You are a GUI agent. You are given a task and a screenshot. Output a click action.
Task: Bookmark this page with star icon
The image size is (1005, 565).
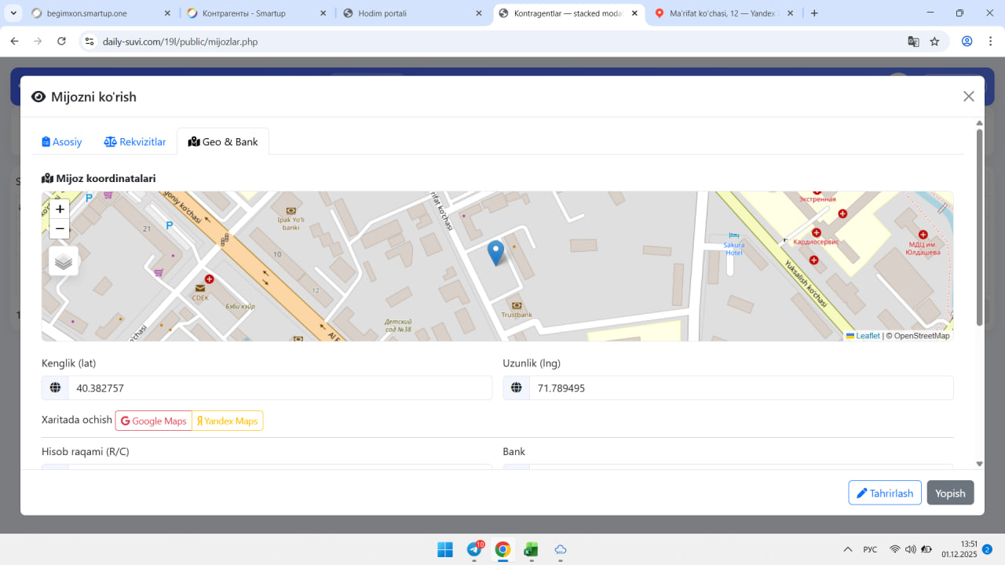[x=934, y=42]
